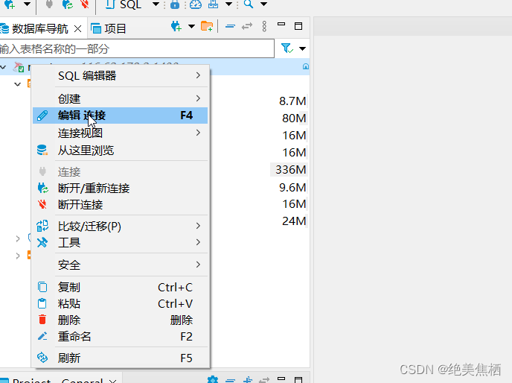Choose 断开连接 from context menu
Screen dimensions: 512x383
coord(120,205)
